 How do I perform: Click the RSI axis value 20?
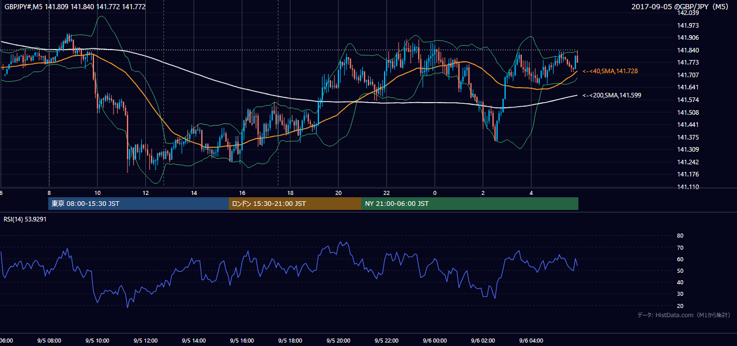[x=680, y=306]
